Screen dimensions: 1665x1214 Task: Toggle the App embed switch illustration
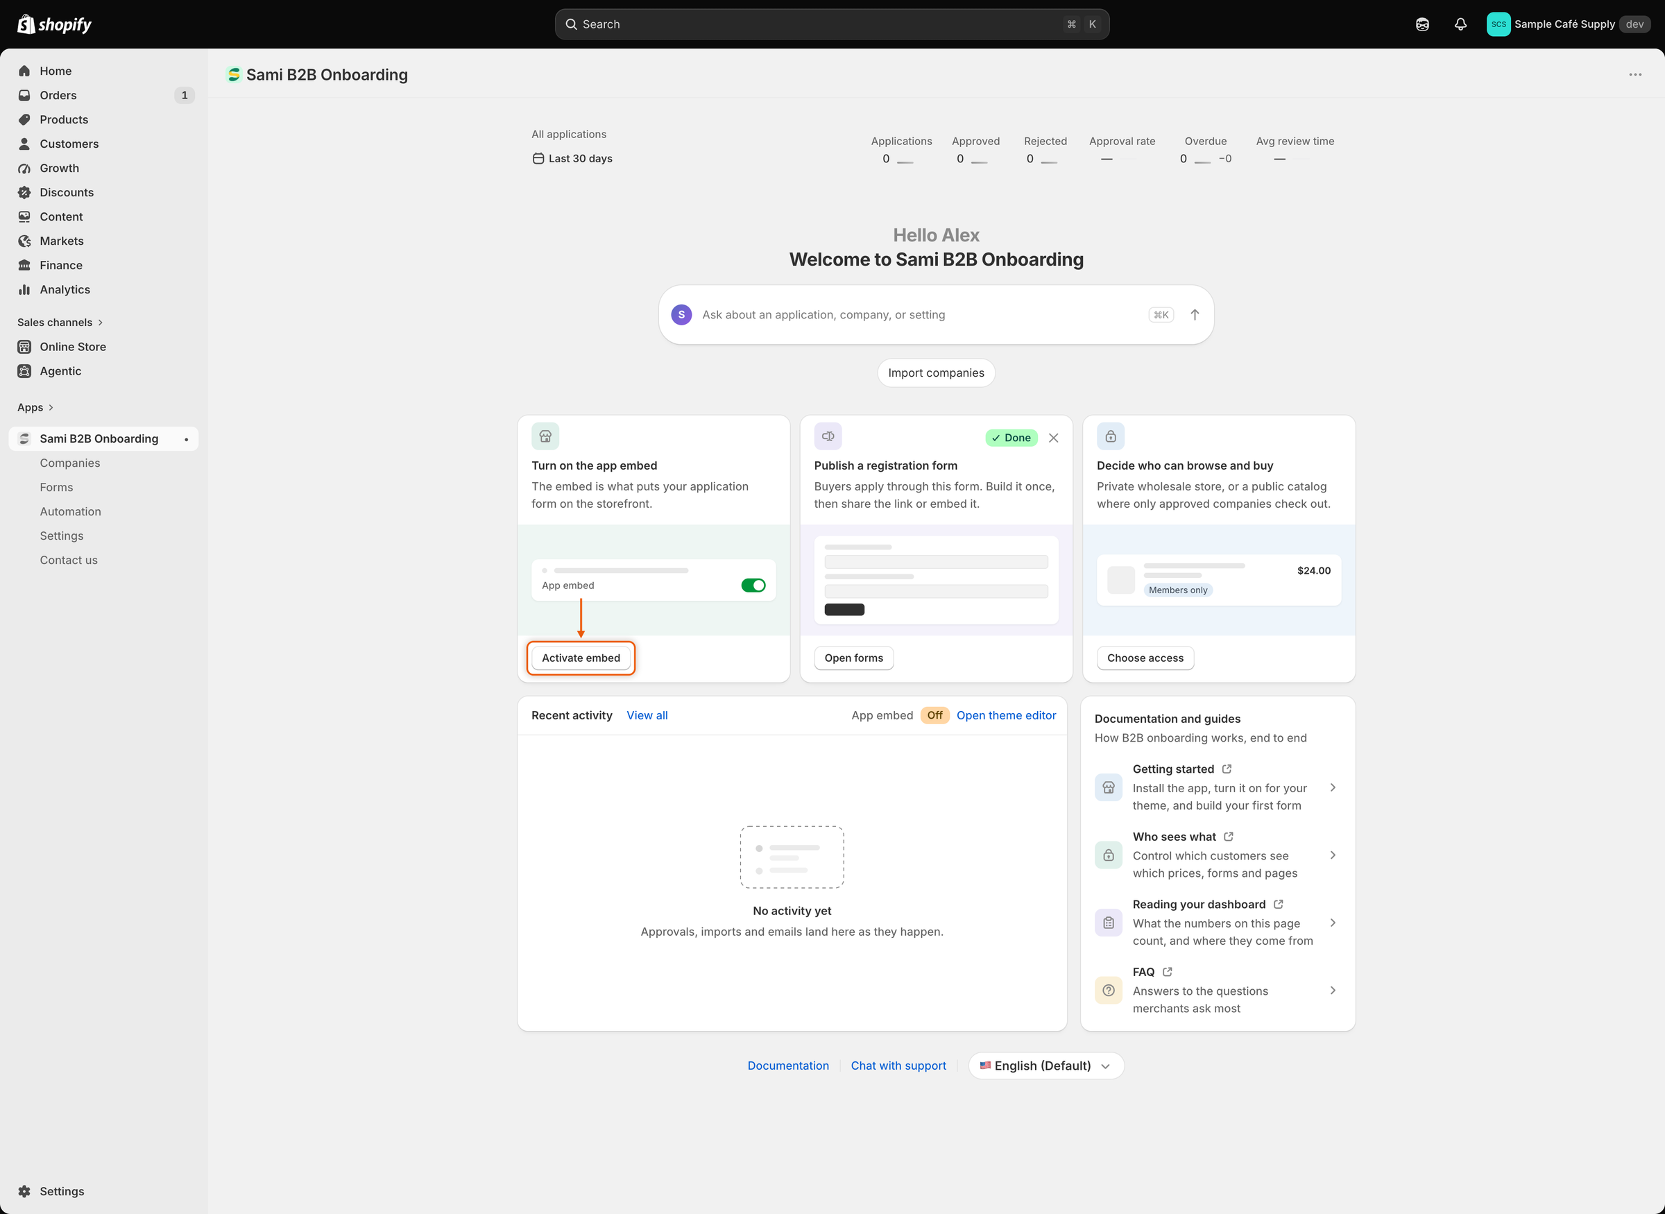pyautogui.click(x=753, y=585)
